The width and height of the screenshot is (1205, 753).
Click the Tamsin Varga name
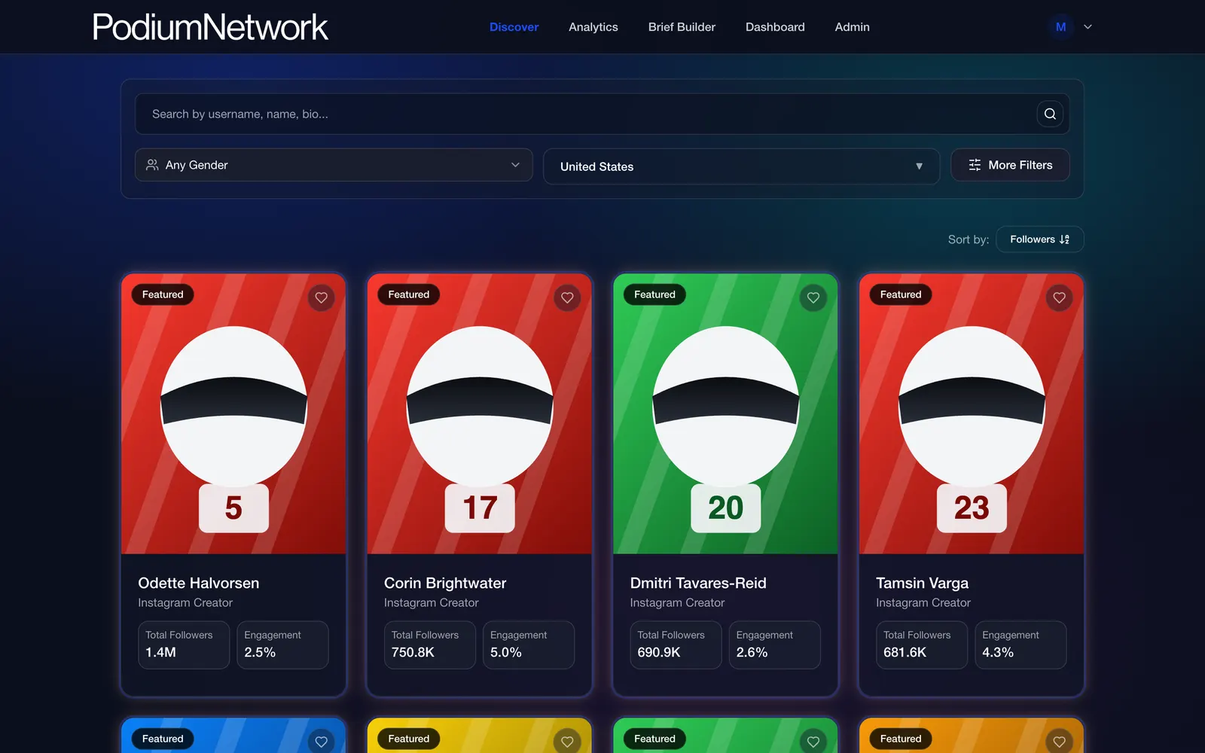pos(923,583)
